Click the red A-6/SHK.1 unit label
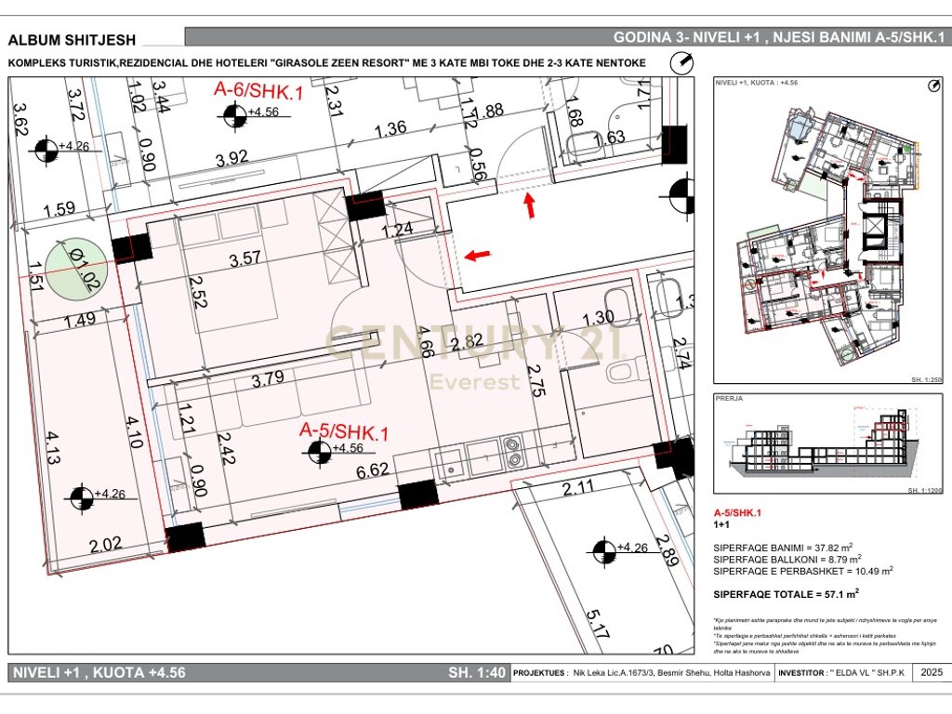Screen dimensions: 952x714 point(258,90)
